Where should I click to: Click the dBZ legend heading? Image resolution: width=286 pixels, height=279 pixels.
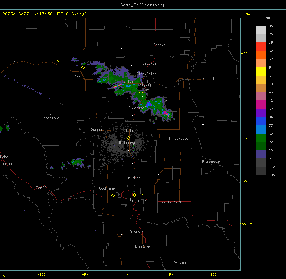point(269,18)
